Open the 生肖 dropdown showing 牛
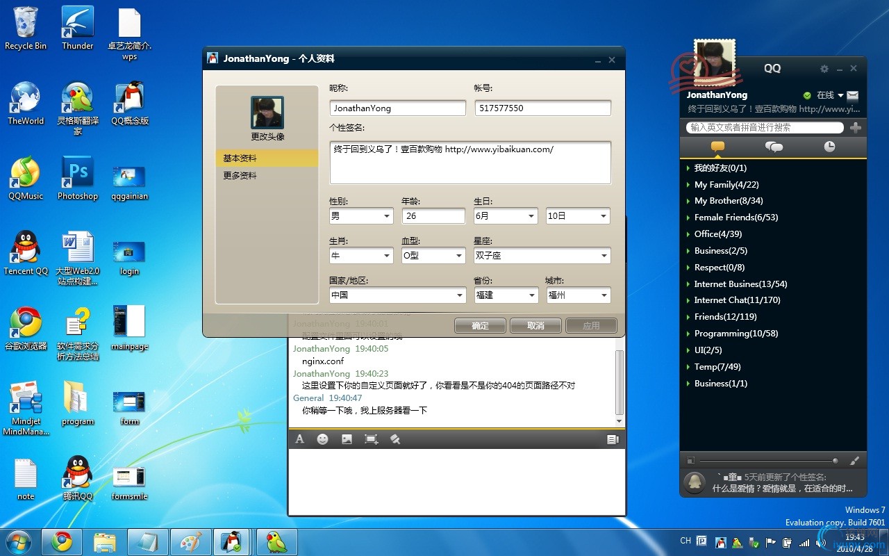Image resolution: width=889 pixels, height=556 pixels. (361, 256)
